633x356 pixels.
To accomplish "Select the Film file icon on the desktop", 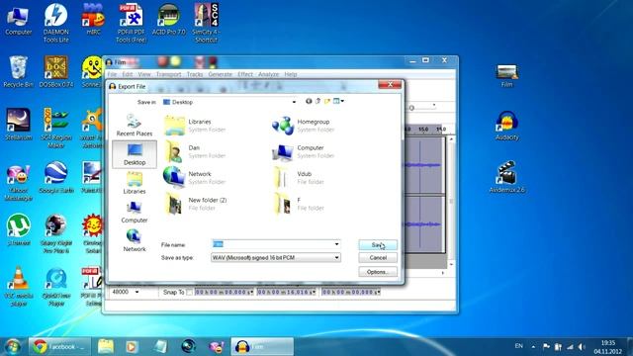I will (507, 75).
